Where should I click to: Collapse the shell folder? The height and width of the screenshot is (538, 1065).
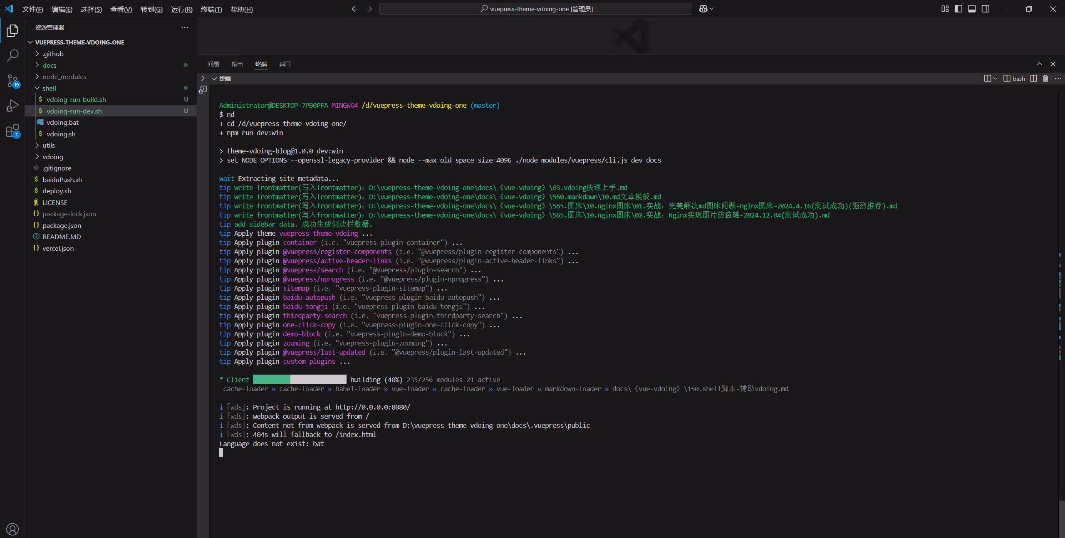pos(111,88)
